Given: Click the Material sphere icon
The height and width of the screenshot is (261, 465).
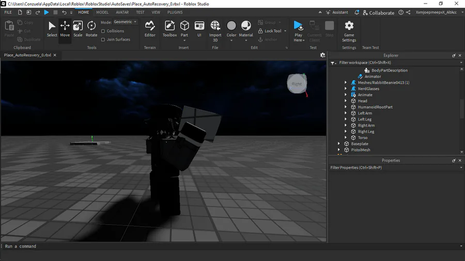Looking at the screenshot, I should [246, 26].
